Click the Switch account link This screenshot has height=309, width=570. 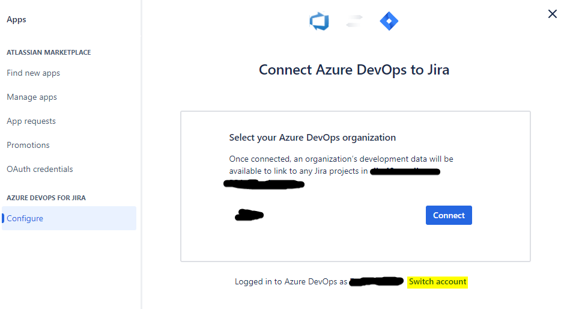click(437, 281)
